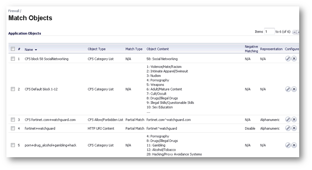Delete the CFS Default block 1-12 object
Screen dimensions: 312x170
click(x=294, y=89)
